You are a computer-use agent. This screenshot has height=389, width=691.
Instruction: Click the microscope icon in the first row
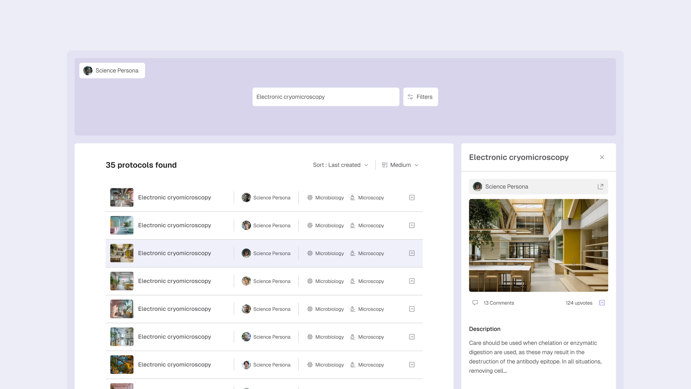[x=353, y=197]
